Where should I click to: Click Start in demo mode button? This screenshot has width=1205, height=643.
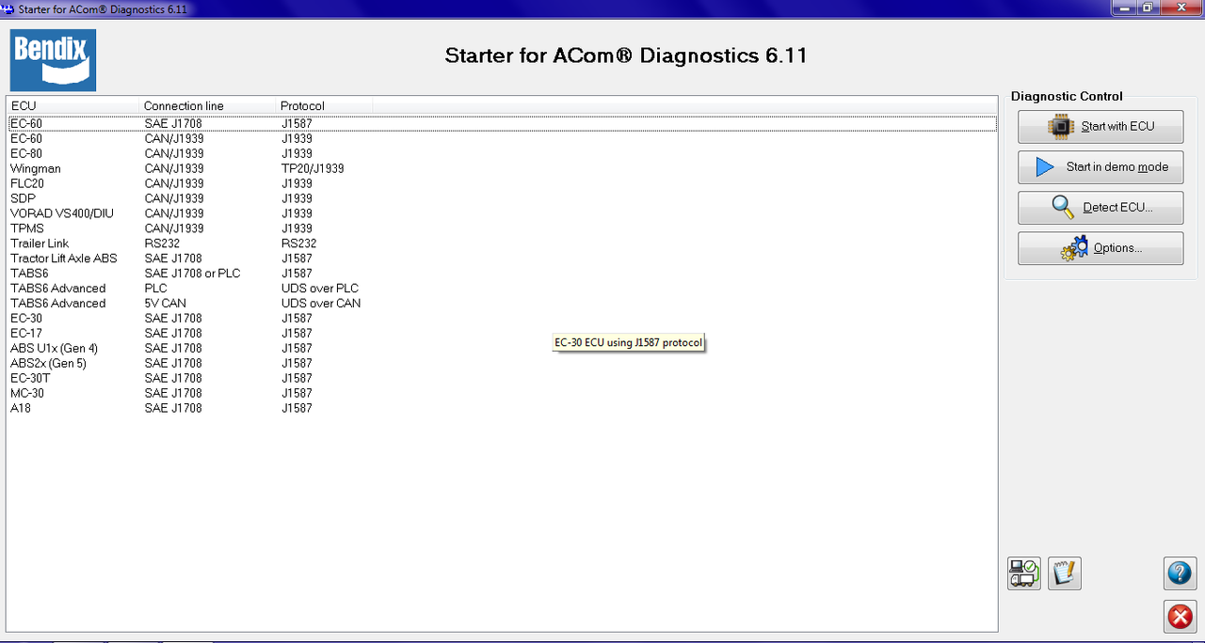1101,166
